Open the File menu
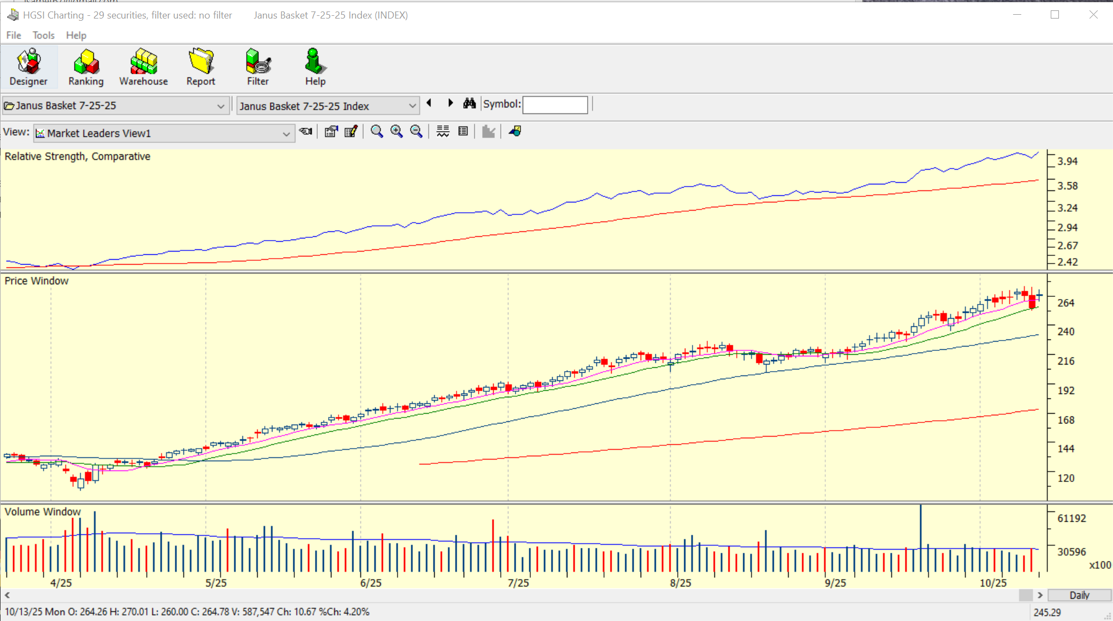Image resolution: width=1113 pixels, height=621 pixels. [x=14, y=35]
